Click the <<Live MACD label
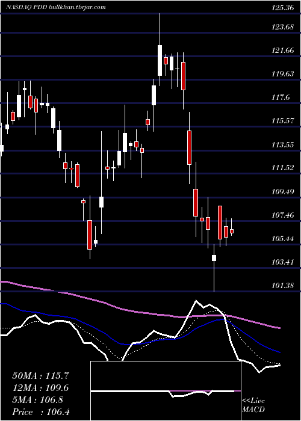 click(253, 405)
